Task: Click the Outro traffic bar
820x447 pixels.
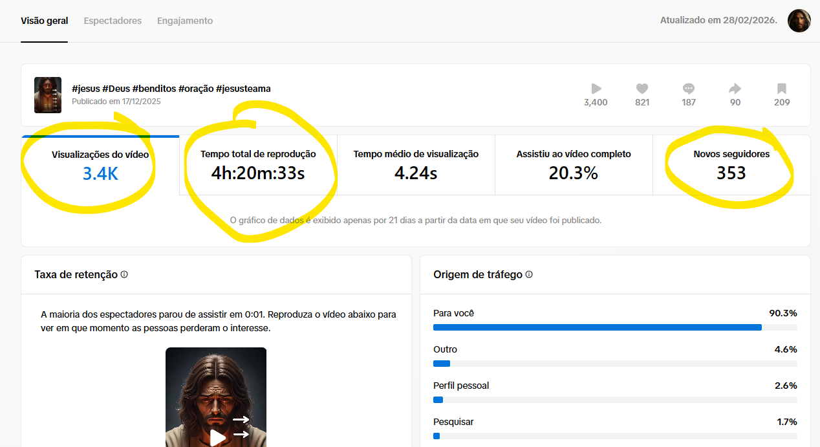Action: 615,364
